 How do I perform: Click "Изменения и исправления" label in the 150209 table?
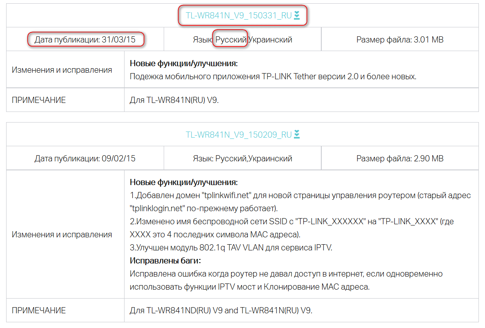coord(62,234)
